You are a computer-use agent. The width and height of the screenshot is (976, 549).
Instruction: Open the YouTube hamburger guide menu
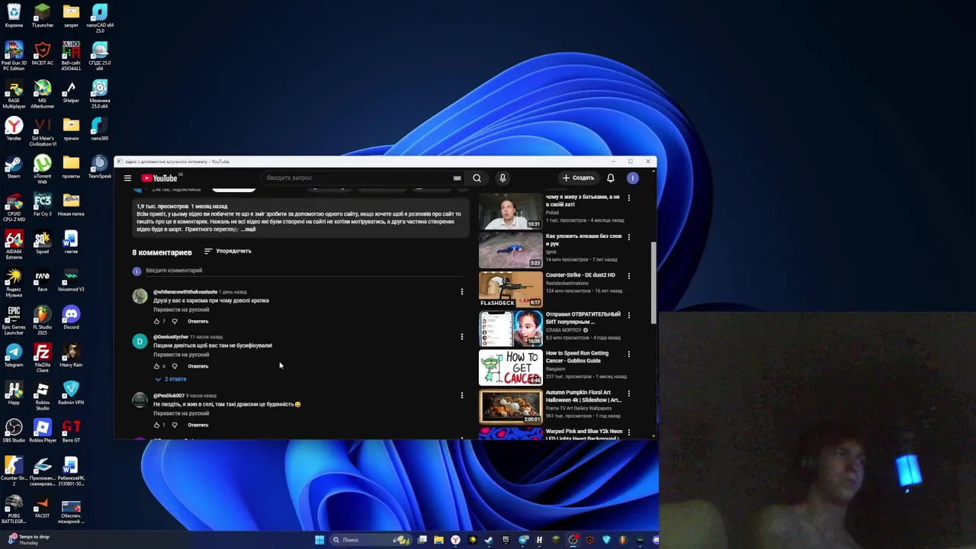tap(127, 178)
